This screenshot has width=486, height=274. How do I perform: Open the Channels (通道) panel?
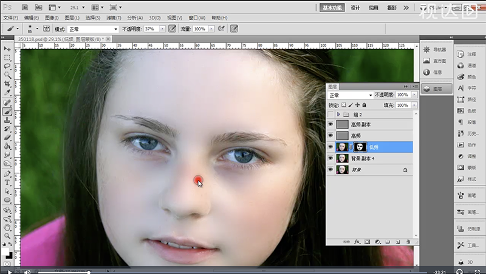click(467, 65)
